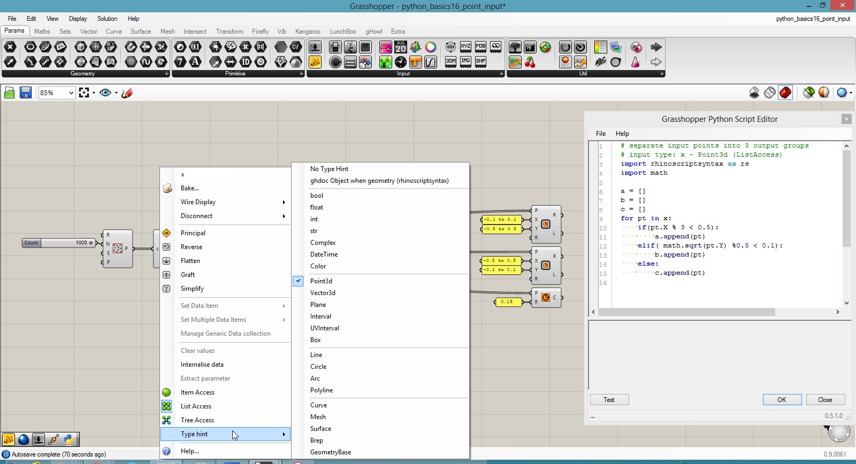Select the Calendar 'AUG 20' input component
This screenshot has height=464, width=856.
(401, 47)
